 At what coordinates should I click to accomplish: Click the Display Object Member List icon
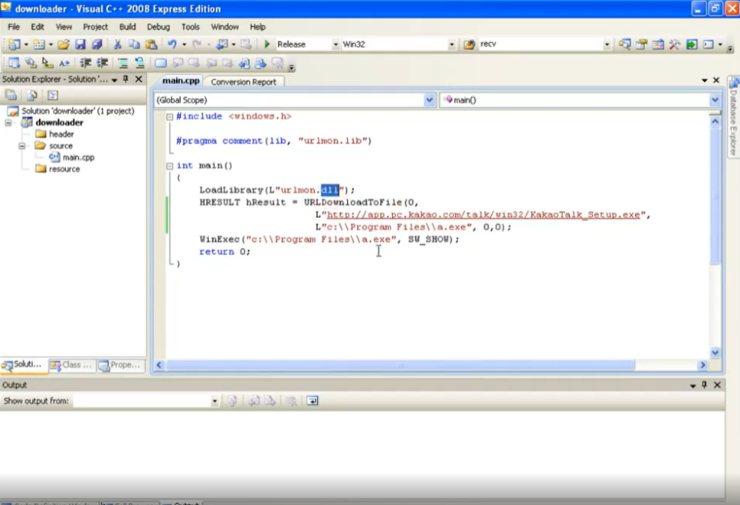[x=14, y=63]
